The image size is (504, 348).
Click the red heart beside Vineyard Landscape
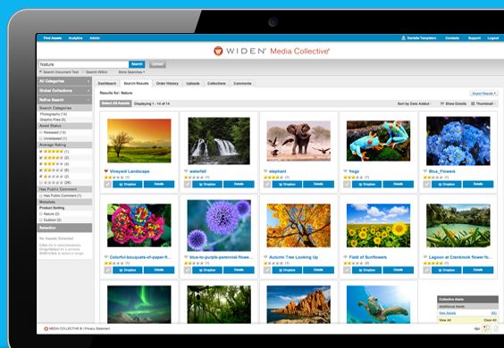pyautogui.click(x=106, y=171)
